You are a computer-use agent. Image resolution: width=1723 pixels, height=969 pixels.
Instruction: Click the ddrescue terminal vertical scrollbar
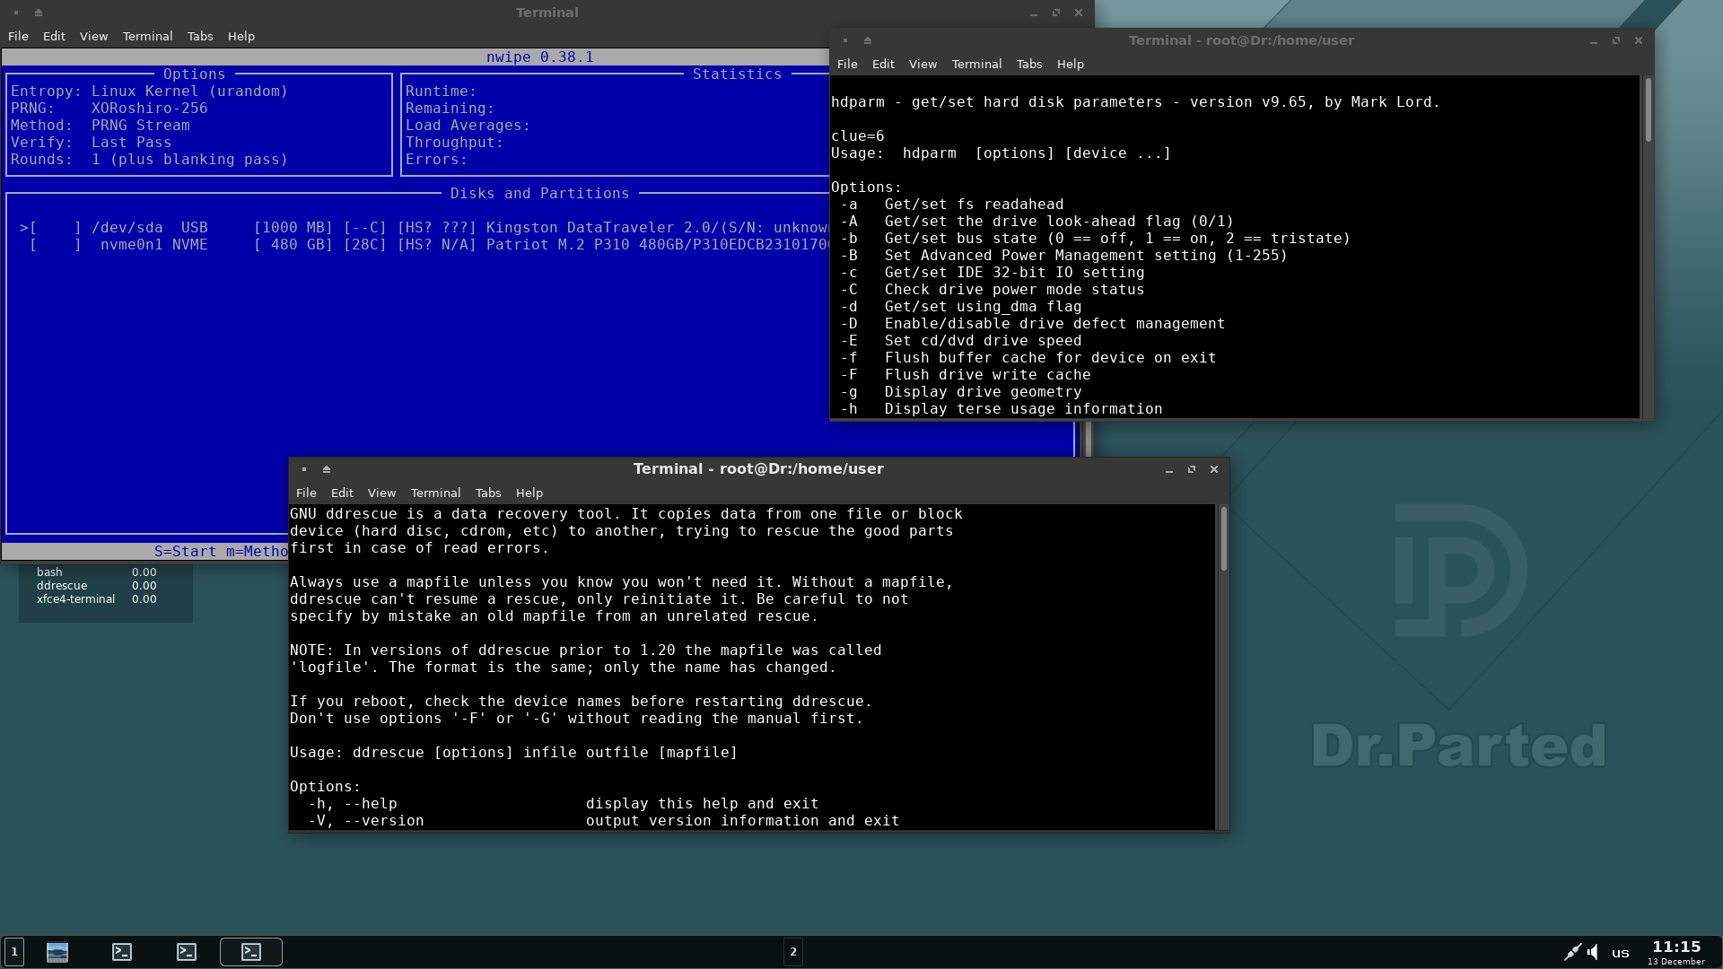tap(1223, 538)
